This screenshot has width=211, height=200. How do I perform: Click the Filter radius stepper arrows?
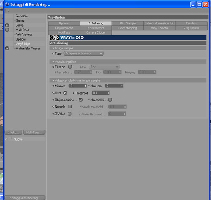click(91, 72)
